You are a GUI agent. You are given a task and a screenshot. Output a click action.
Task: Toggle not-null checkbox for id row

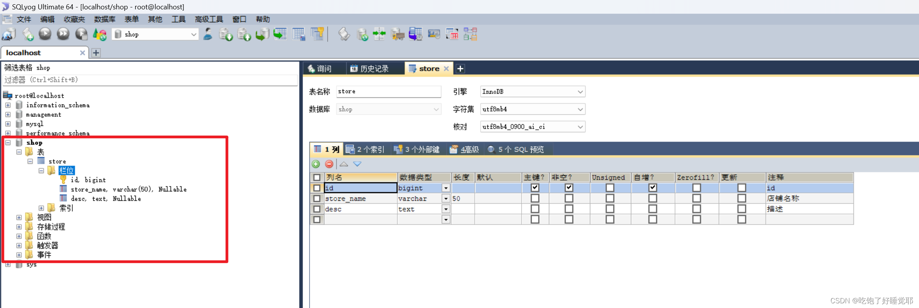point(569,188)
